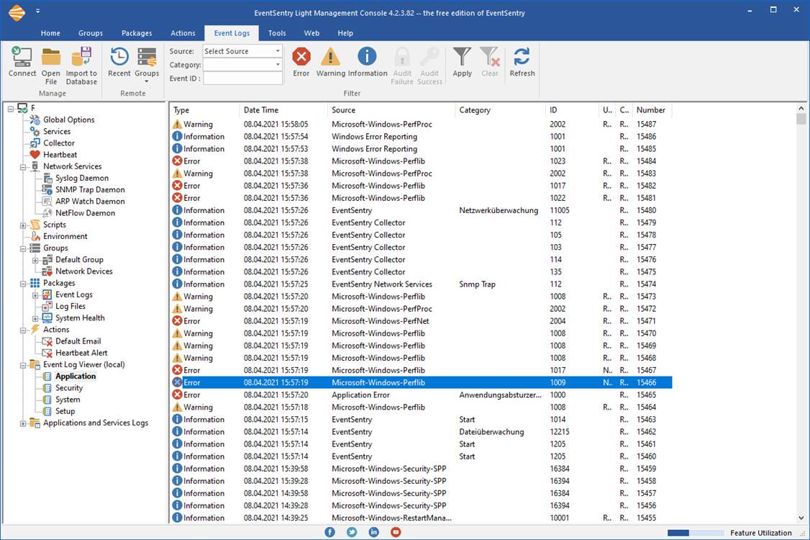Open the YouTube link icon
Viewport: 810px width, 540px height.
coord(396,532)
